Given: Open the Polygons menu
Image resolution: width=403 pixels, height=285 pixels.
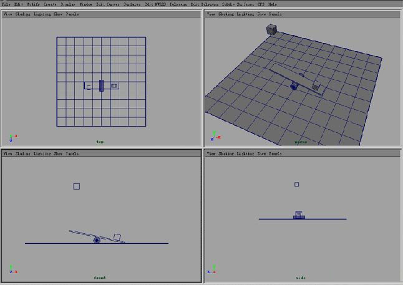Looking at the screenshot, I should coord(178,4).
